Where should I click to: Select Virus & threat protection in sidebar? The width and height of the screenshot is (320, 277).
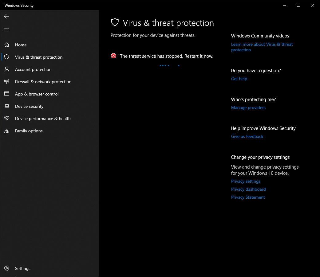coord(49,57)
